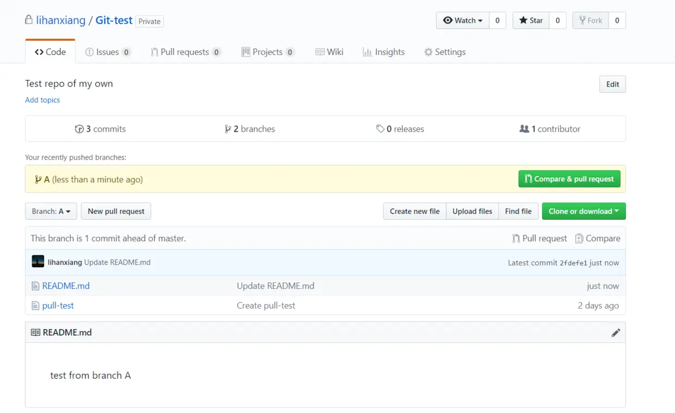The height and width of the screenshot is (413, 675).
Task: Open latest commit message Update README.md
Action: pos(117,262)
